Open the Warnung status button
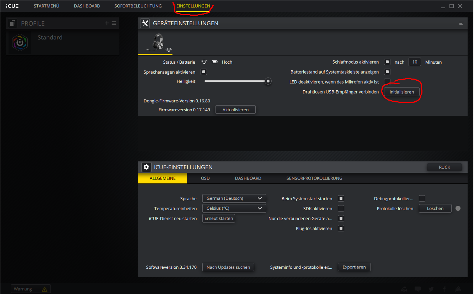474x294 pixels. pyautogui.click(x=31, y=289)
